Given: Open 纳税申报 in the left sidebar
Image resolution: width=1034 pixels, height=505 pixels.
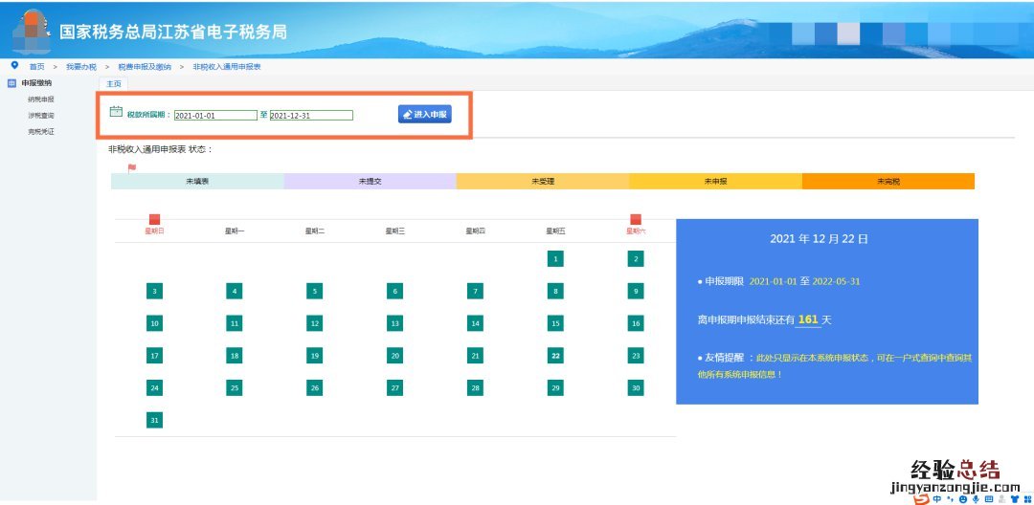Looking at the screenshot, I should 41,99.
